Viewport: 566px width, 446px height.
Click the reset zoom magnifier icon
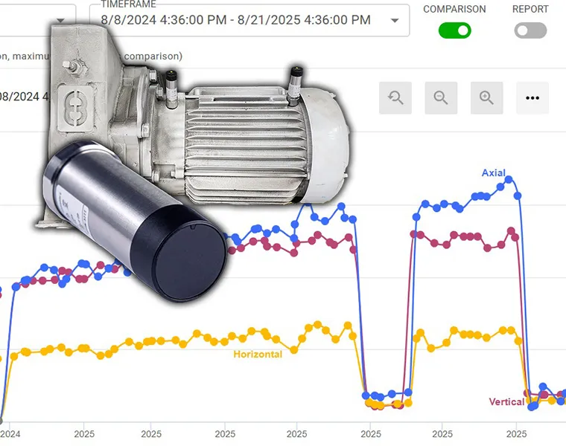pos(395,98)
